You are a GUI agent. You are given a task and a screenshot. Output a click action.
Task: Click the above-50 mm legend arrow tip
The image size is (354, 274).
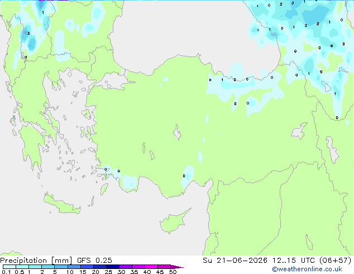tap(177, 267)
